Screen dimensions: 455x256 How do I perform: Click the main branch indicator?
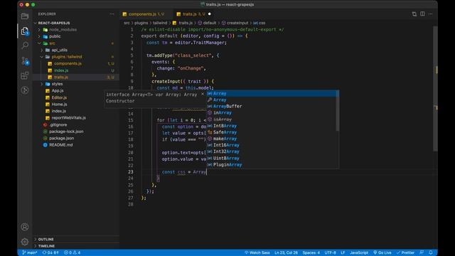pyautogui.click(x=30, y=252)
